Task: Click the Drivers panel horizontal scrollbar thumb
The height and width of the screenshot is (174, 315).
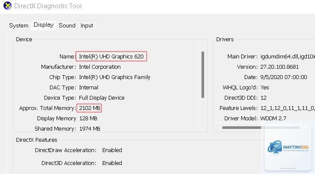Action: click(x=242, y=128)
